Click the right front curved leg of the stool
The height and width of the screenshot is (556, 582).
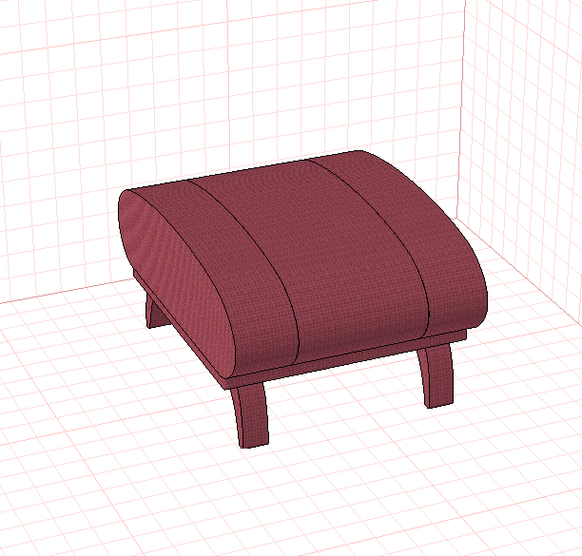[436, 374]
